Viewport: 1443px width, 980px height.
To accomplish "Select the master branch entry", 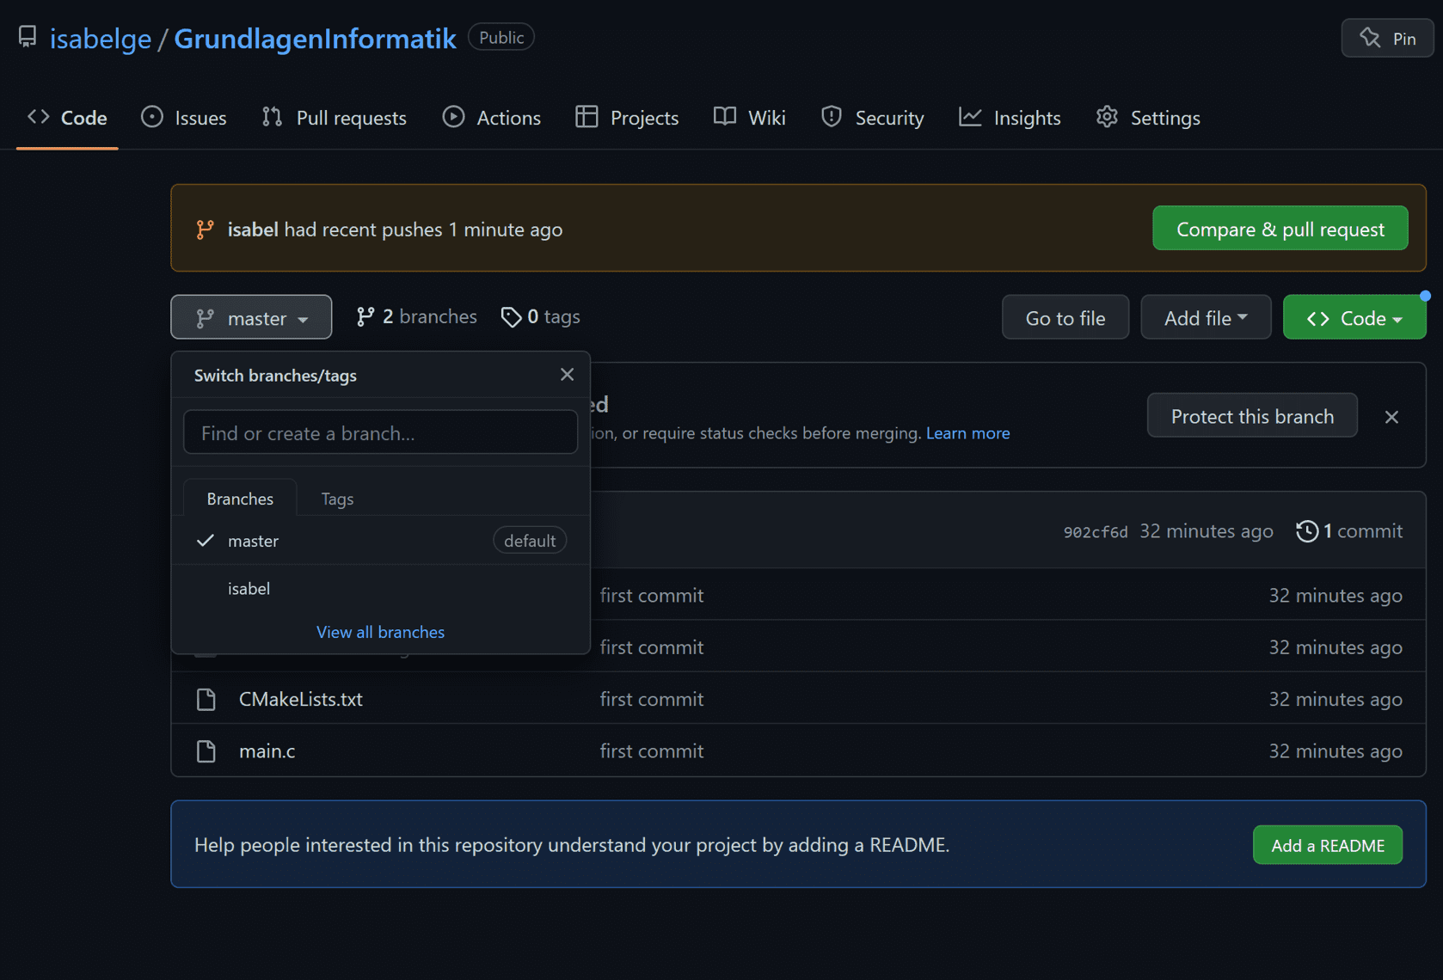I will 380,541.
